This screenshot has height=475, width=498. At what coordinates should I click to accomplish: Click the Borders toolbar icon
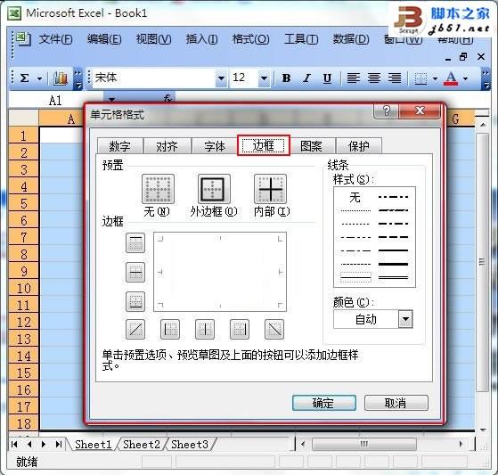tap(420, 78)
